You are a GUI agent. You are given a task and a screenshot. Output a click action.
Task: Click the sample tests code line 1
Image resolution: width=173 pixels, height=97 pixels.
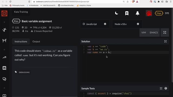[x=109, y=93]
